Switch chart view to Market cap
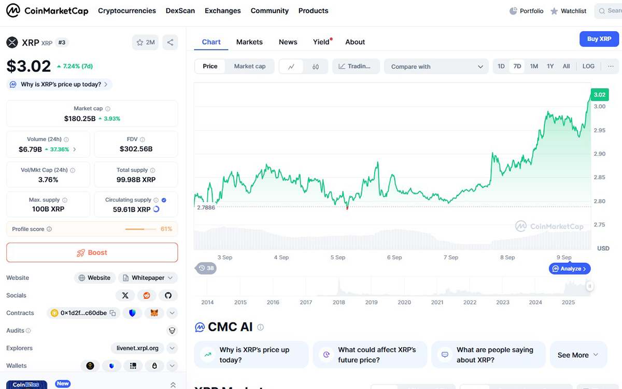The width and height of the screenshot is (622, 389). pyautogui.click(x=250, y=66)
